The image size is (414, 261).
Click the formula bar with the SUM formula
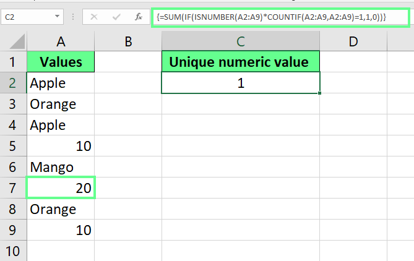coord(280,17)
